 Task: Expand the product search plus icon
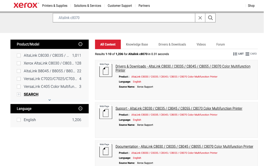point(19,94)
